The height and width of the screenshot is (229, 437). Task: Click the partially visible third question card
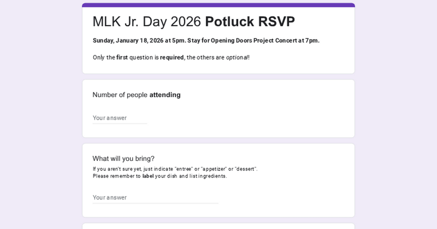(219, 226)
